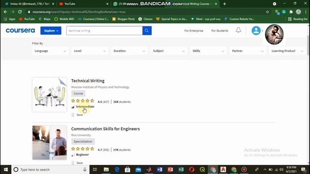Open the Bandicam record icon on taskbar
The width and height of the screenshot is (310, 174).
[244, 170]
